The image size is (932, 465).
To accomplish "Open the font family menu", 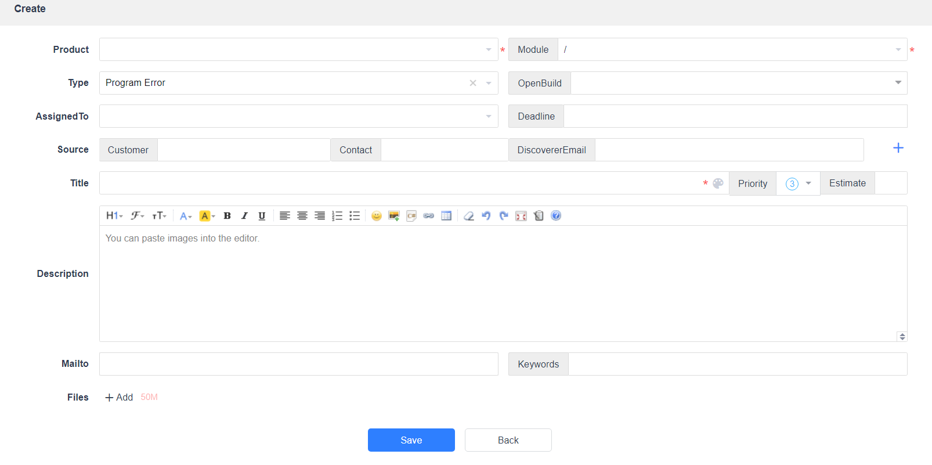I will tap(137, 216).
